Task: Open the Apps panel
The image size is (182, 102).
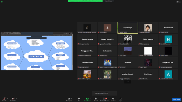Action: tap(121, 99)
